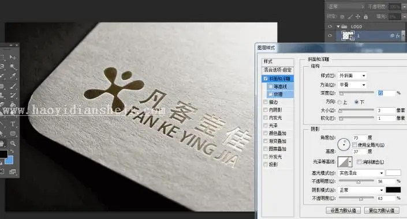Click the 深度 slider track
The image size is (407, 219).
pos(356,93)
